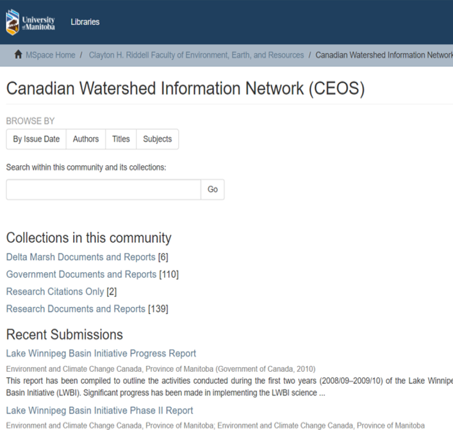This screenshot has width=453, height=430.
Task: Click the Canadian Watershed Information Network (CEOS) heading
Action: pos(185,88)
